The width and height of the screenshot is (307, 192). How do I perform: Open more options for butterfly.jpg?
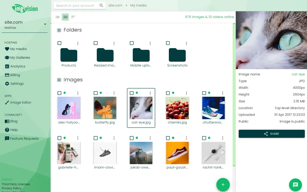[x=114, y=93]
